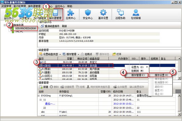Click 挂载点 toolbar button
Screen dimensions: 182x121
87,54
